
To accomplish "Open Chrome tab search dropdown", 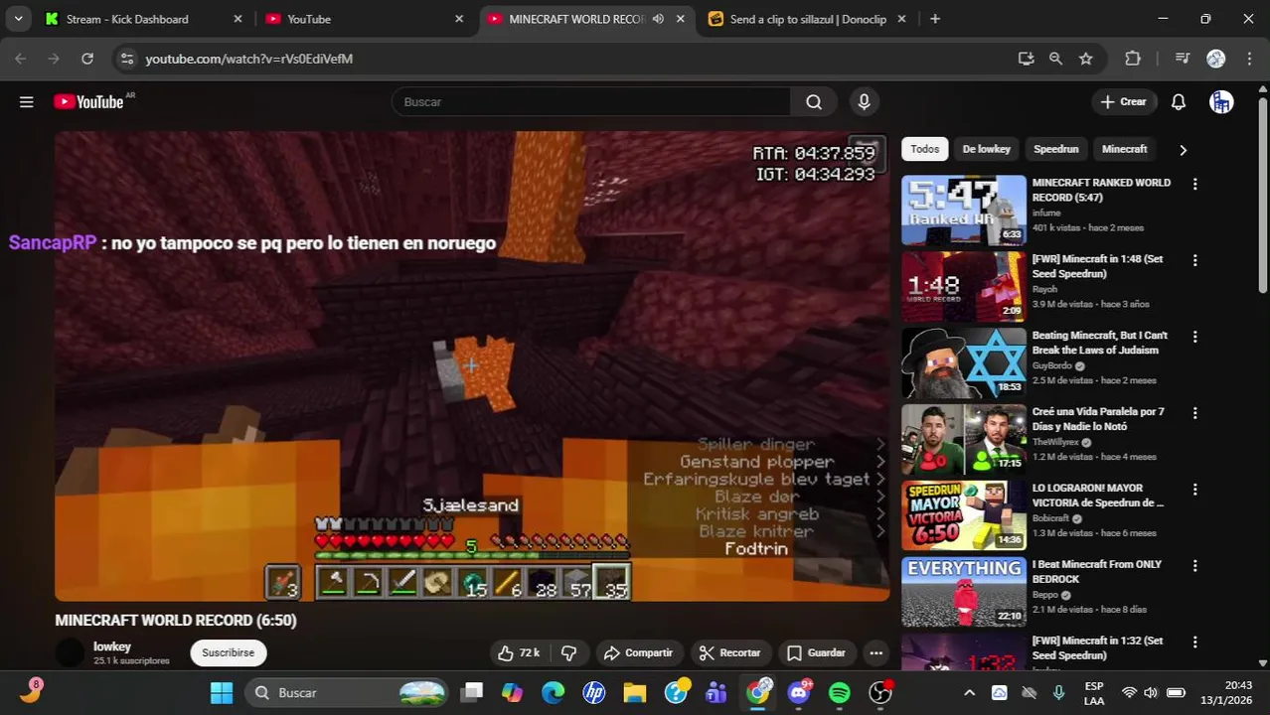I will [x=18, y=19].
